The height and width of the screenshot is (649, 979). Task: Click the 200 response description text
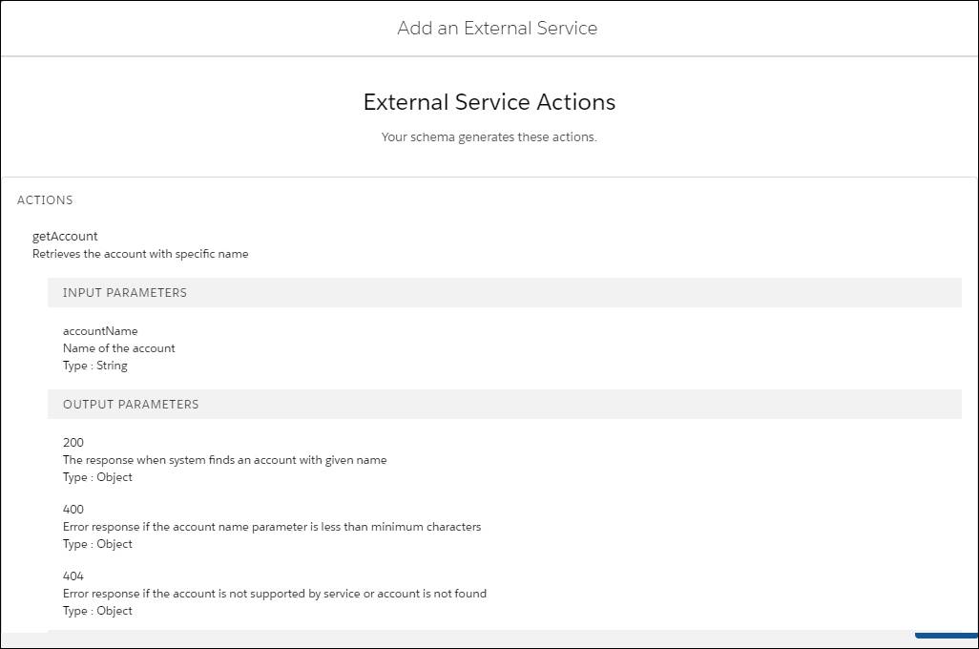click(225, 460)
